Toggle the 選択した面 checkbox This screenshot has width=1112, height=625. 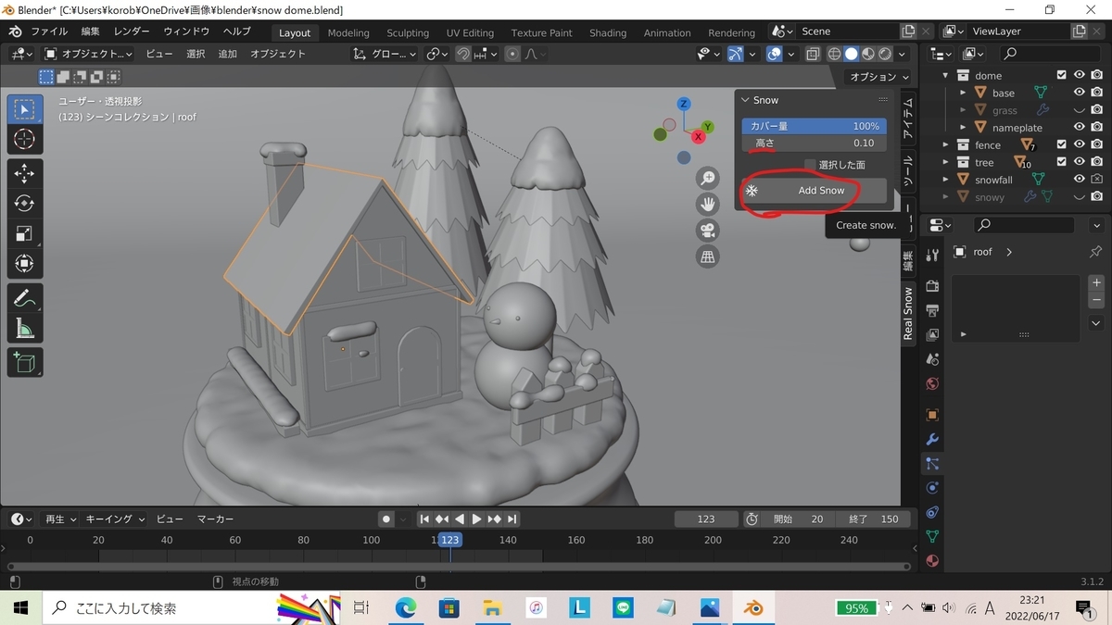(x=810, y=165)
